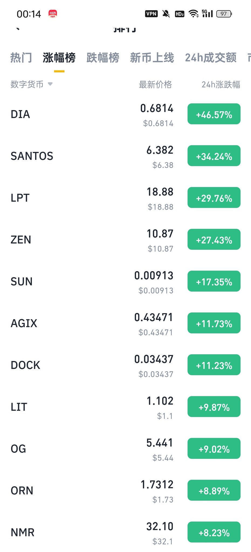The width and height of the screenshot is (251, 552).
Task: Switch to the 热门 tab
Action: click(21, 58)
